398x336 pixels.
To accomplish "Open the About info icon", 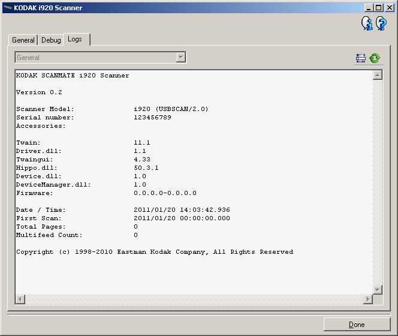I will 367,23.
